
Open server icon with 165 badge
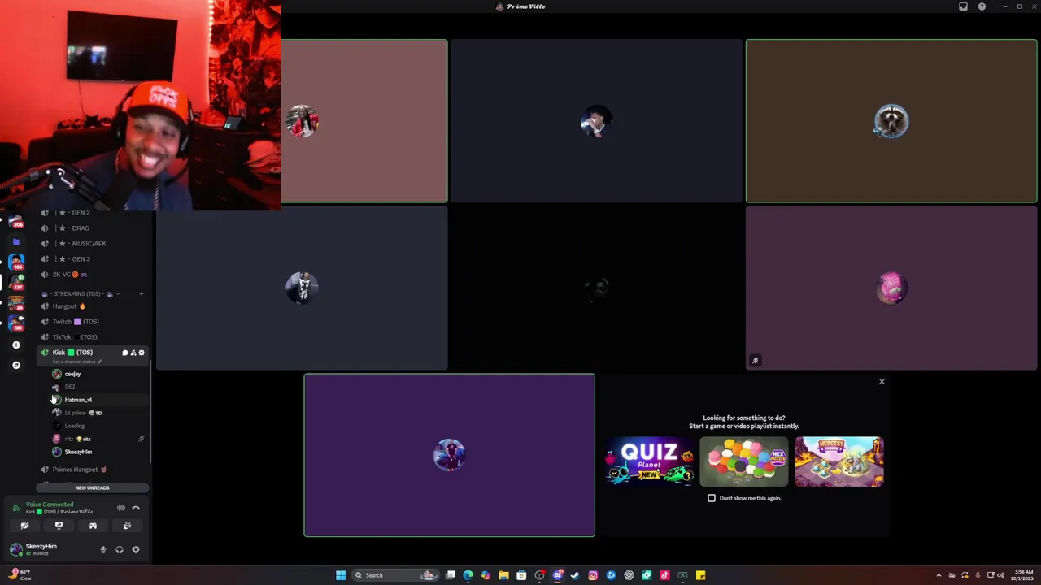pyautogui.click(x=15, y=262)
